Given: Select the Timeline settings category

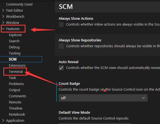Looking at the screenshot, I should point(16,108).
